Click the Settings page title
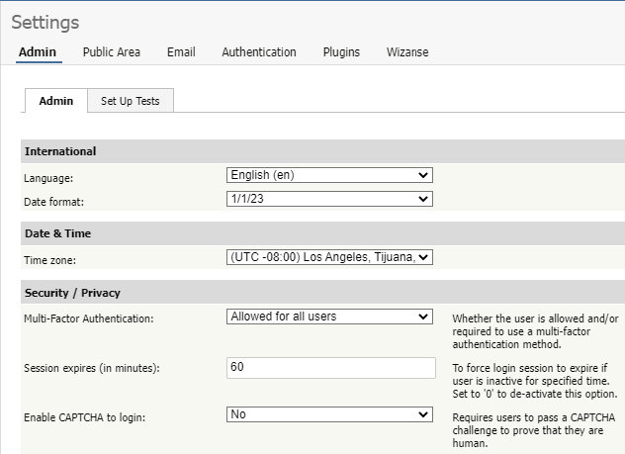Screen dimensions: 625x454 45,23
